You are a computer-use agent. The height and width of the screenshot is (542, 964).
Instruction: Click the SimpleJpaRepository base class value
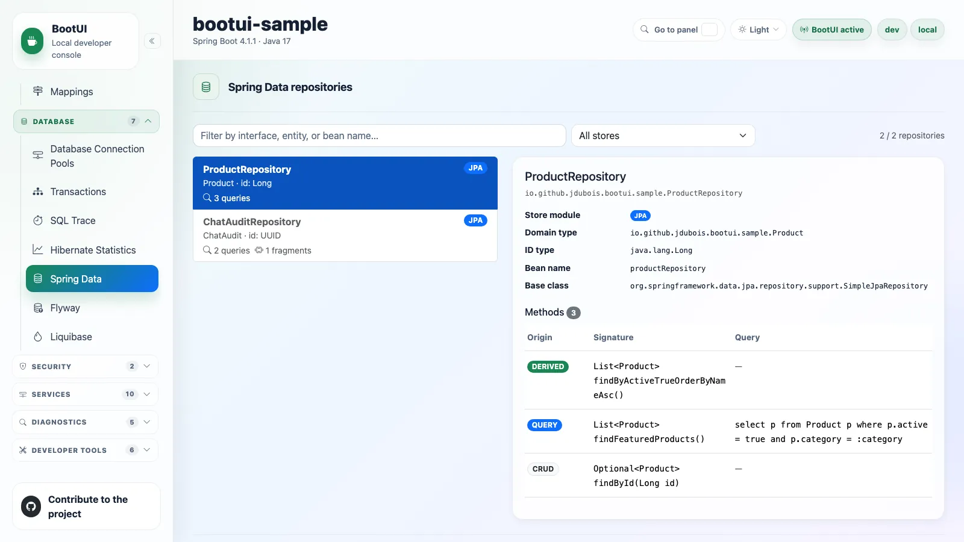779,286
